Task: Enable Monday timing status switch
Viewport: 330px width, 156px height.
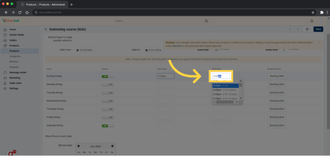Action: pyautogui.click(x=108, y=84)
